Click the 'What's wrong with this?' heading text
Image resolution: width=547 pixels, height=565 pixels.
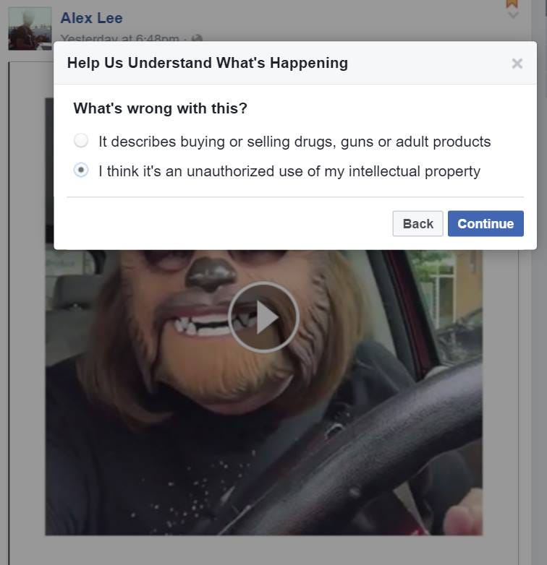[x=160, y=108]
